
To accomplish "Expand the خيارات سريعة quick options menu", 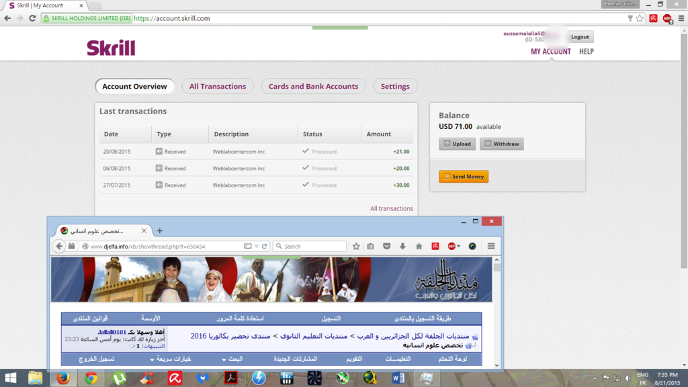I will tap(171, 359).
